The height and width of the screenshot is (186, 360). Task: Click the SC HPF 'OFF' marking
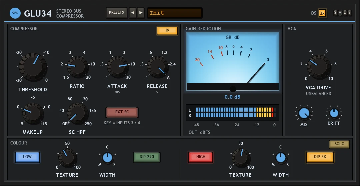click(x=66, y=124)
